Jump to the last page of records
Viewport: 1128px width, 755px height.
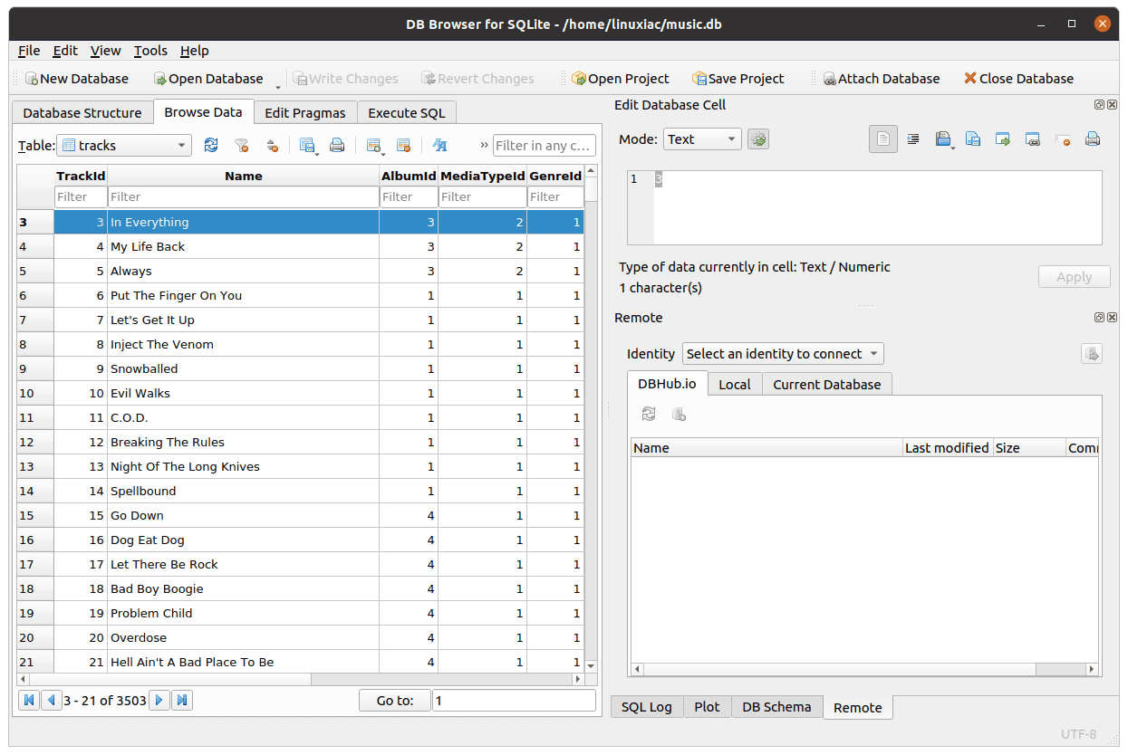click(181, 700)
